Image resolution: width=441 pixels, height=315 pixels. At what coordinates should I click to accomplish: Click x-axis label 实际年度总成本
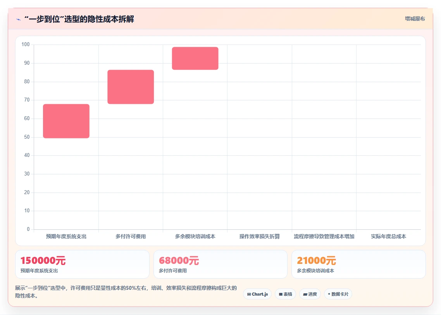pos(388,236)
